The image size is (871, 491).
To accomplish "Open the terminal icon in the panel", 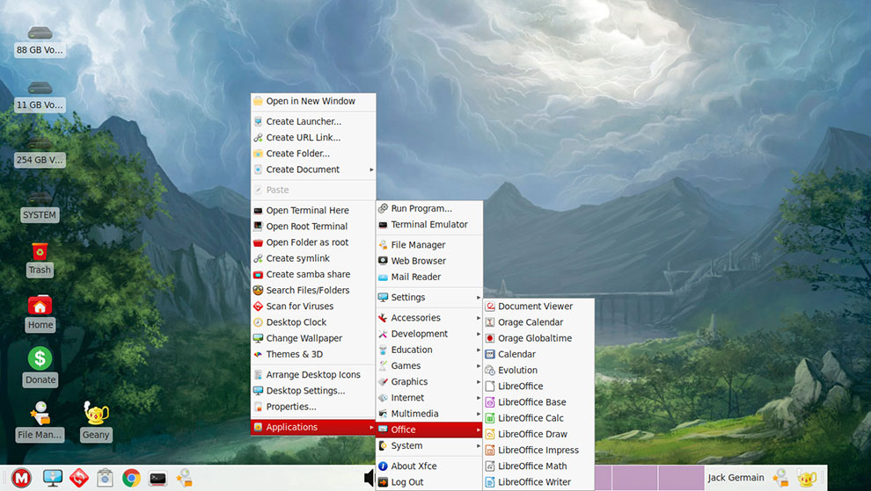I will point(157,478).
